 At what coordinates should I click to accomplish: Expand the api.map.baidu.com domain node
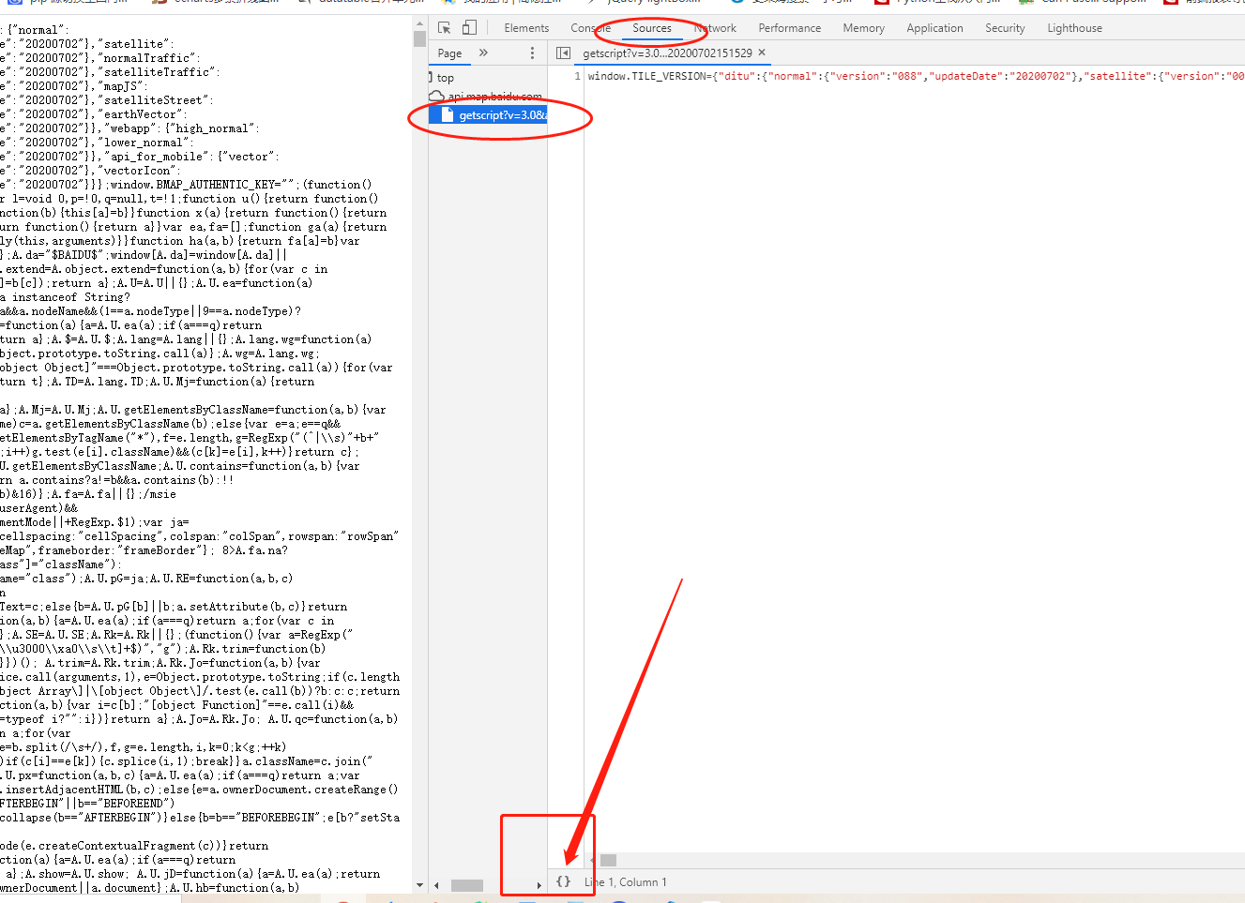click(486, 97)
